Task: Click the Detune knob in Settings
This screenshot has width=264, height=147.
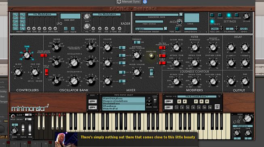Action: (247, 16)
